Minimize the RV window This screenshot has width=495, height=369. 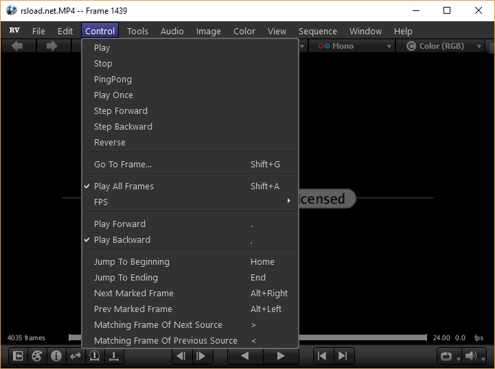tap(416, 10)
